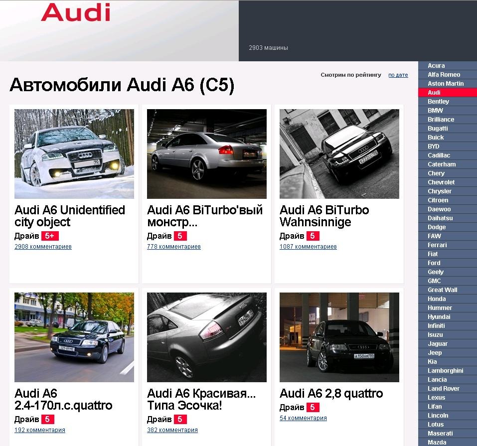The image size is (477, 446).
Task: Open the 778 комментариев link
Action: pyautogui.click(x=173, y=247)
